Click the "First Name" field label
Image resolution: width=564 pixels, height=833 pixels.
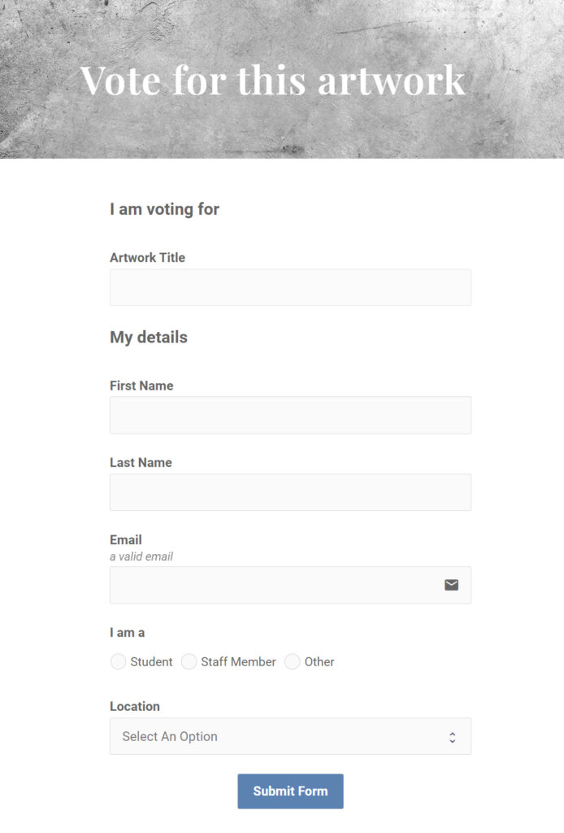pyautogui.click(x=141, y=386)
